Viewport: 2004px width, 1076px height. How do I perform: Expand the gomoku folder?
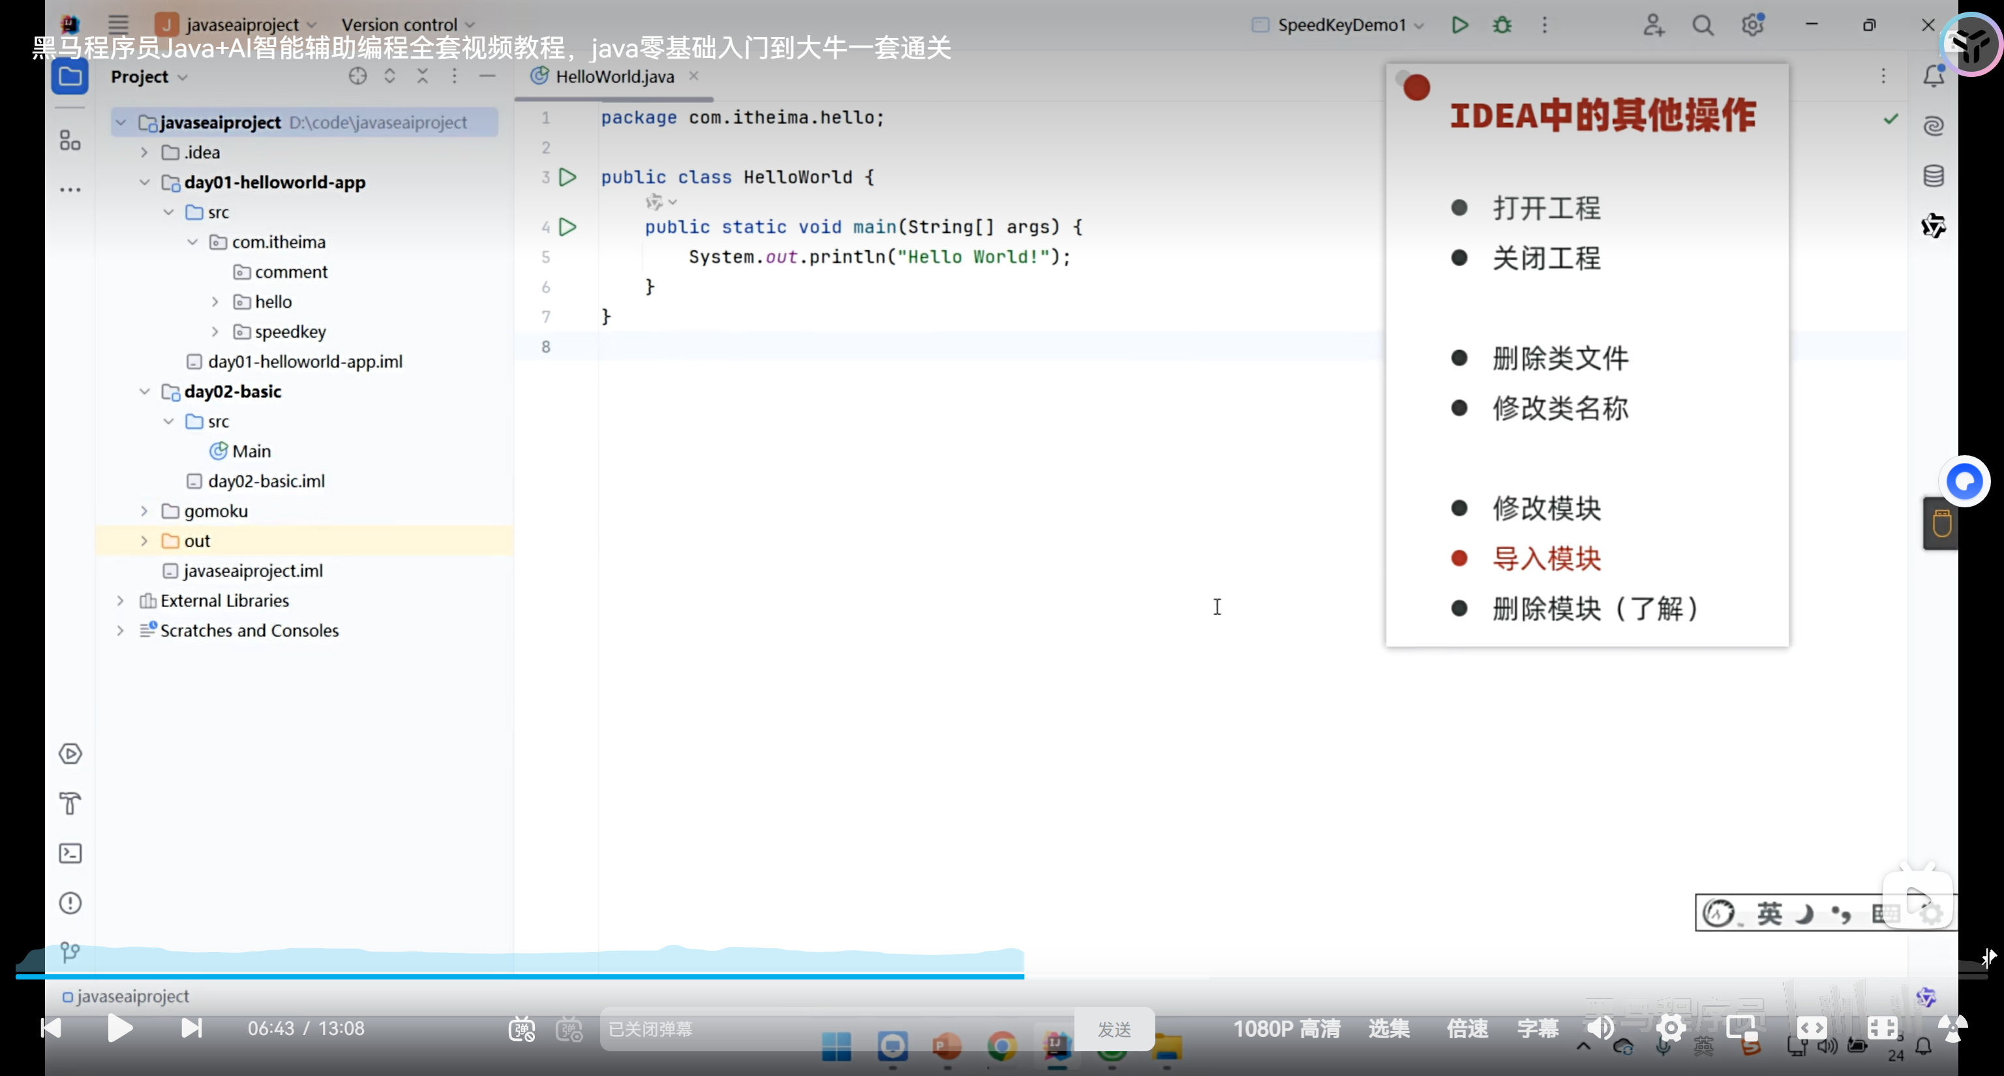(x=144, y=511)
